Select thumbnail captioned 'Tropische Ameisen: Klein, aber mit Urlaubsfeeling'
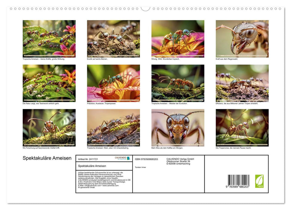Image resolution: width=291 pixels, height=210 pixels. tap(113, 128)
